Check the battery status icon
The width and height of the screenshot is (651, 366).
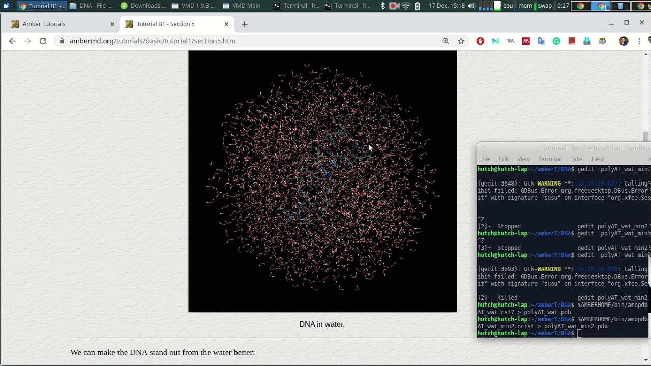[x=417, y=6]
